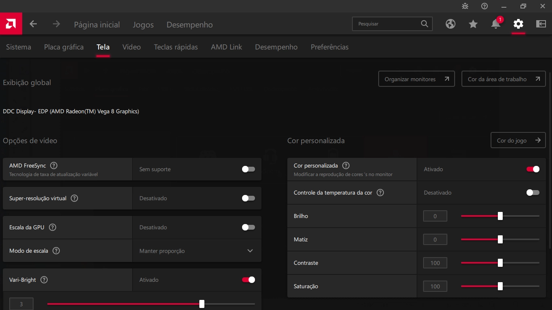
Task: Minimize the window
Action: click(504, 6)
